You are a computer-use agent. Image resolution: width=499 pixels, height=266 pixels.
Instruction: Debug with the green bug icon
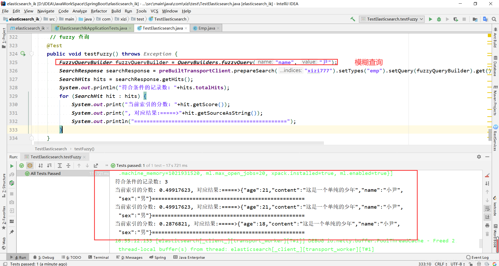click(439, 19)
